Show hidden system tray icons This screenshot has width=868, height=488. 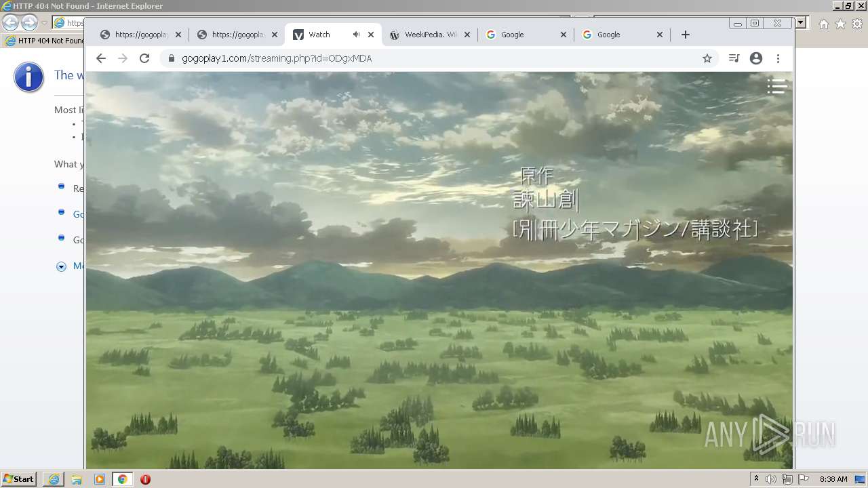click(x=757, y=479)
